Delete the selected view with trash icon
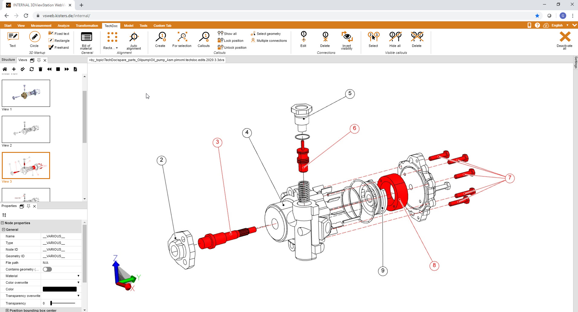578x312 pixels. pyautogui.click(x=40, y=69)
